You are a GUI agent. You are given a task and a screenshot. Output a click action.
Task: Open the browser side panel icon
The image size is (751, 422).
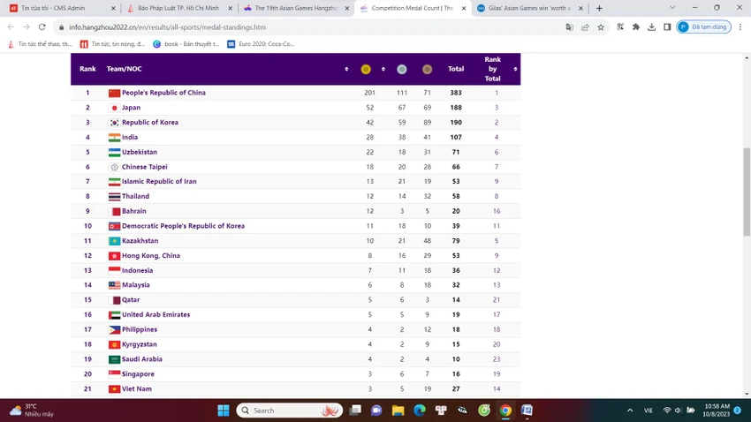(667, 27)
